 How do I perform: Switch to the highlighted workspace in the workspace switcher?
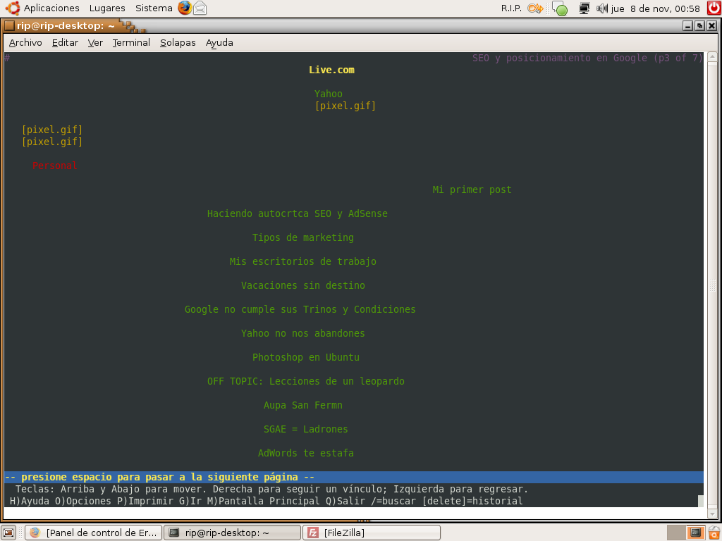pyautogui.click(x=695, y=533)
